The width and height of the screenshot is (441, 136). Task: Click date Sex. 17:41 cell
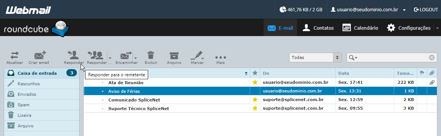pos(350,83)
